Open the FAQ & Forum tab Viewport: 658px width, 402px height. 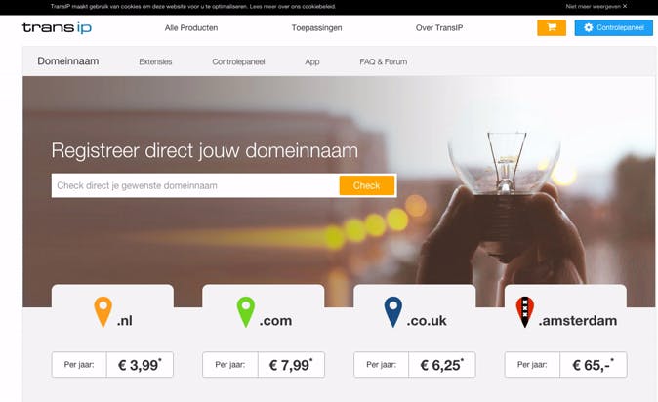pyautogui.click(x=383, y=61)
